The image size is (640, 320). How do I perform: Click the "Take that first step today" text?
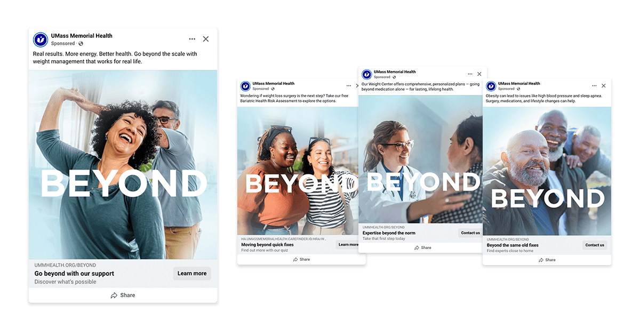point(384,238)
